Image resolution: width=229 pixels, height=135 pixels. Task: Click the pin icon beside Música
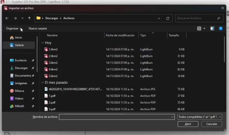pyautogui.click(x=33, y=91)
